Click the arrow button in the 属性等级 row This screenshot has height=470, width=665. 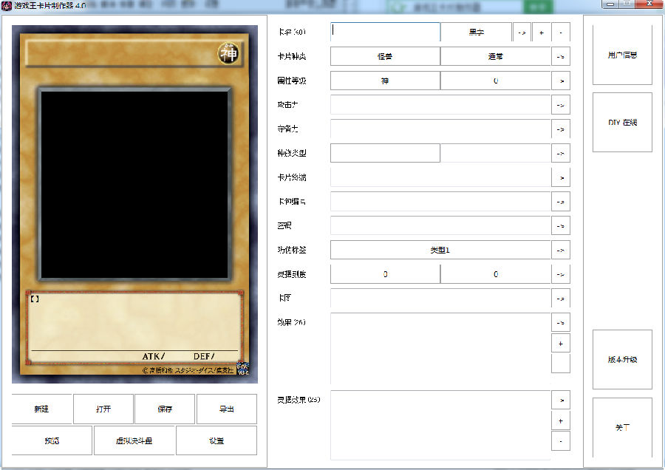(561, 81)
